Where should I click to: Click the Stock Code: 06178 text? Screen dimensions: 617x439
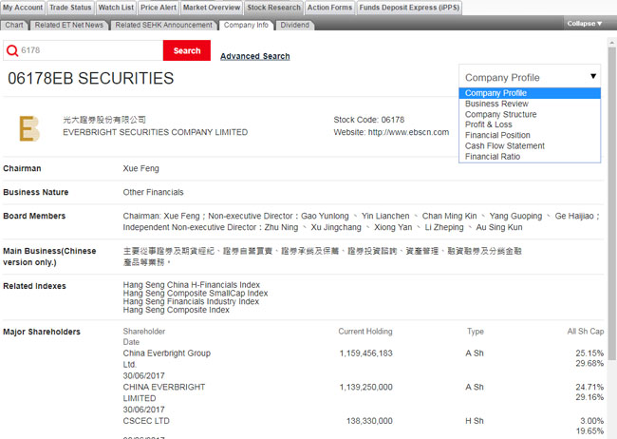pos(369,120)
